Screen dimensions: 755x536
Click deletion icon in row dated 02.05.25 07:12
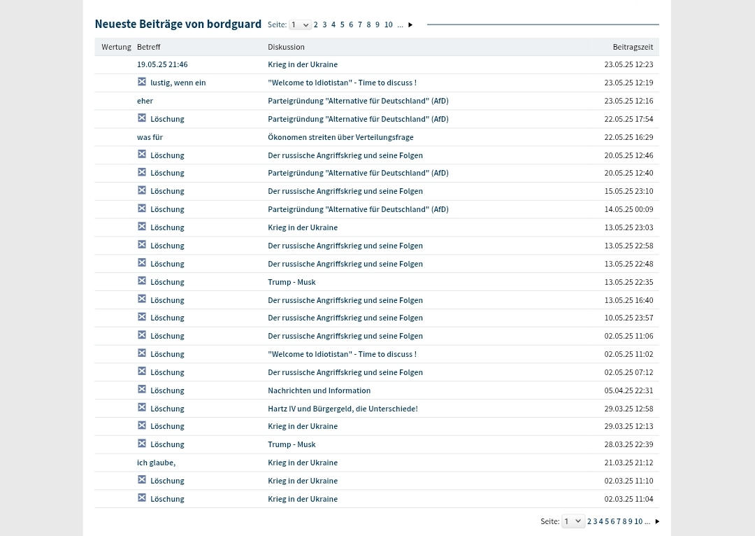tap(141, 371)
